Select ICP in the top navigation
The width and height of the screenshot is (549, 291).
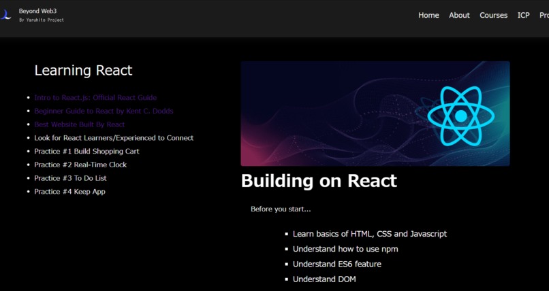(x=523, y=15)
